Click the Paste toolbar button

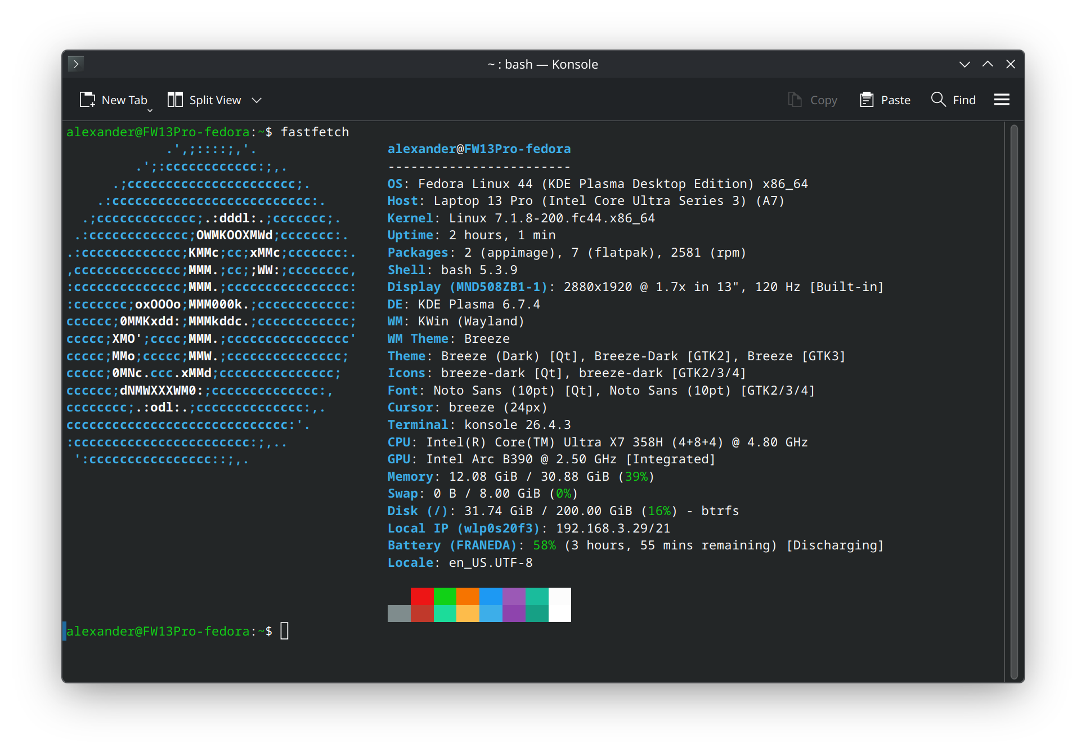pos(885,100)
